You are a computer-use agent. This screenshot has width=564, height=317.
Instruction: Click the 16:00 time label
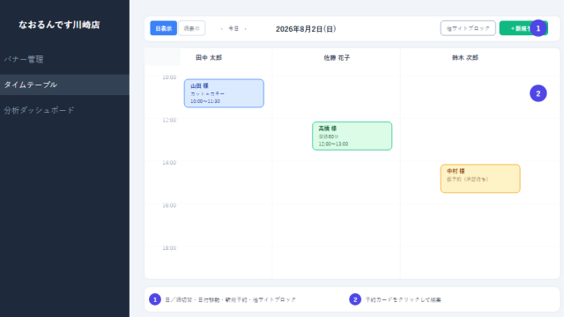169,205
